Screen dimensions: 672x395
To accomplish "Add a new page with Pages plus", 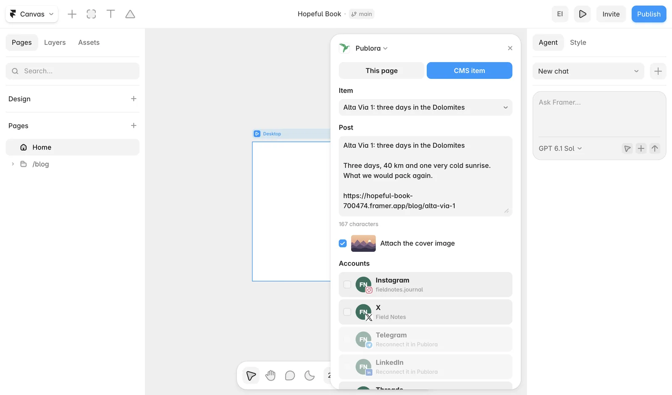I will tap(134, 126).
